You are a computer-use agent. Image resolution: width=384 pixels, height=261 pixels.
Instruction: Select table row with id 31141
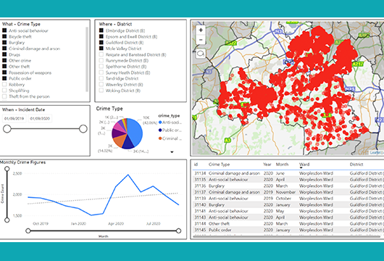[288, 211]
